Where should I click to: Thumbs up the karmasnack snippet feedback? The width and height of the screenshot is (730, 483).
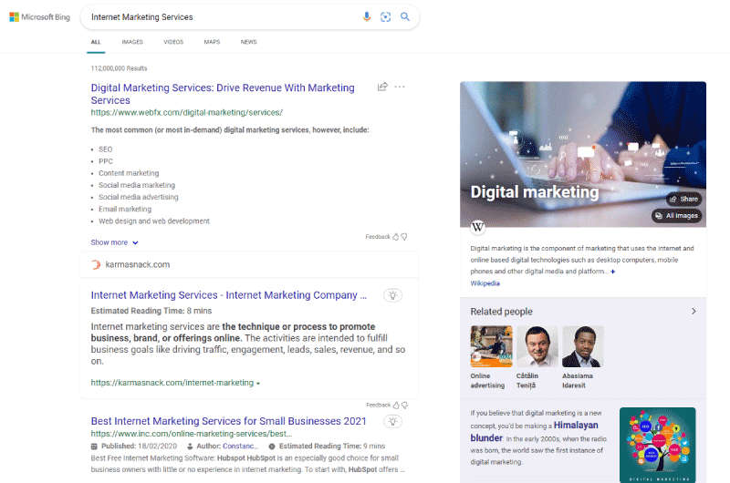tap(396, 405)
